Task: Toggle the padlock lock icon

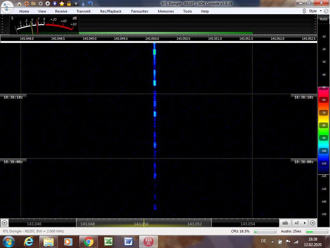Action: [69, 3]
